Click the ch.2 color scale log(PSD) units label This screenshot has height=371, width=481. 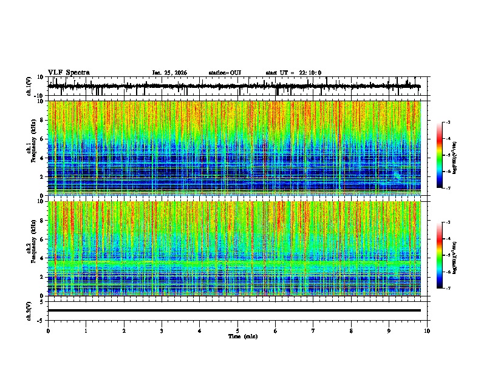coord(455,258)
